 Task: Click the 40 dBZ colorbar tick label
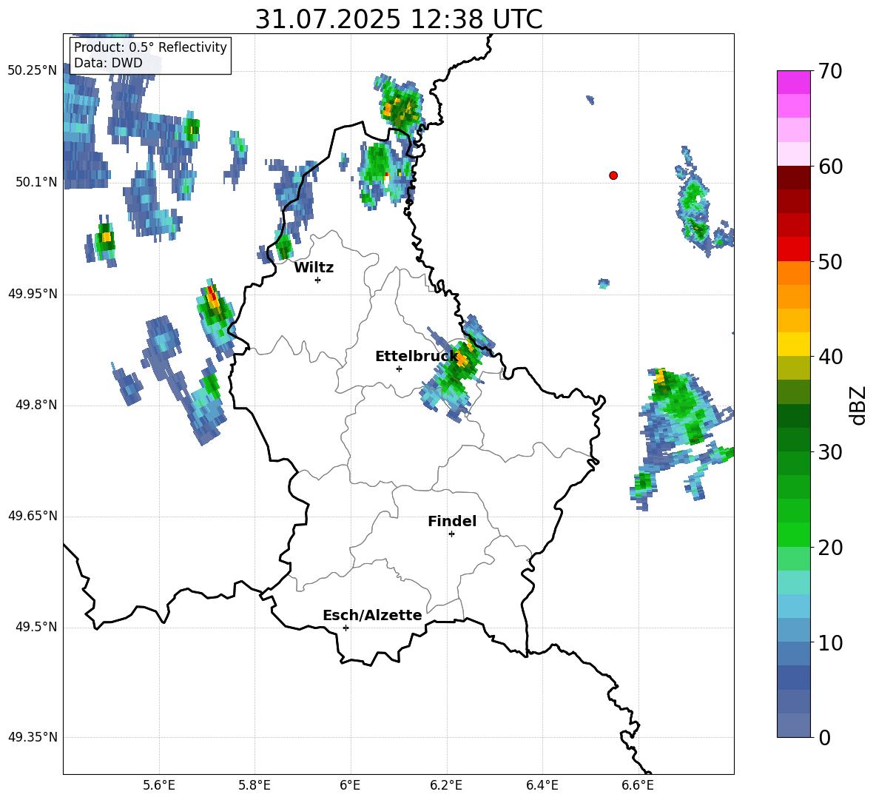pyautogui.click(x=830, y=357)
